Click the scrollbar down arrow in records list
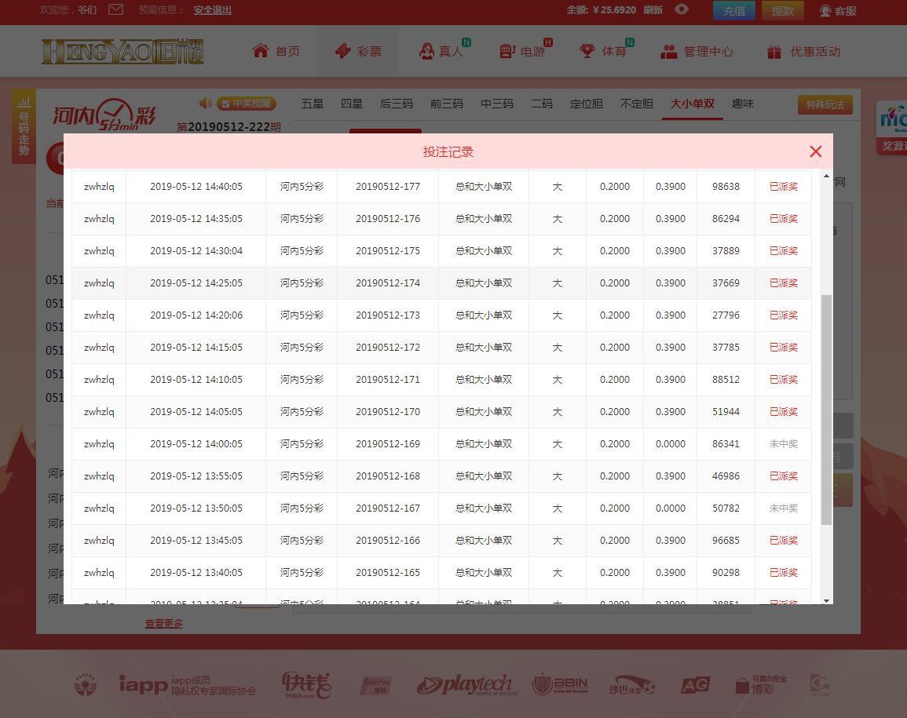The image size is (907, 718). click(826, 600)
